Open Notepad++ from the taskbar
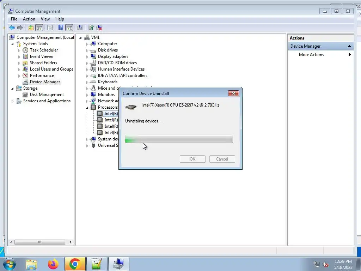Viewport: 361px width, 271px height. click(x=97, y=264)
